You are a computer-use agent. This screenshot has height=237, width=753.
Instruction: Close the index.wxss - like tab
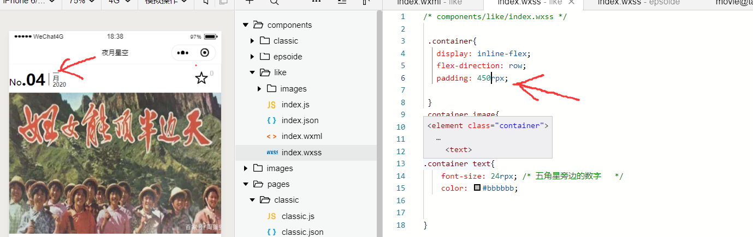click(572, 3)
